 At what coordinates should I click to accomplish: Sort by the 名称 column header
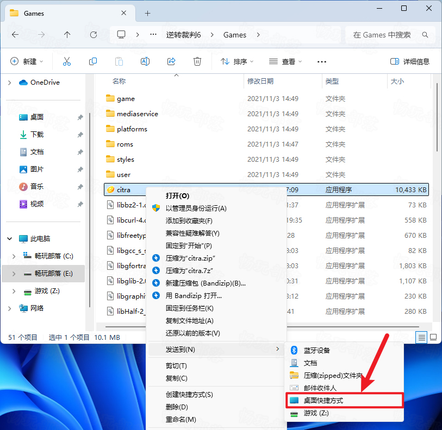coord(119,81)
